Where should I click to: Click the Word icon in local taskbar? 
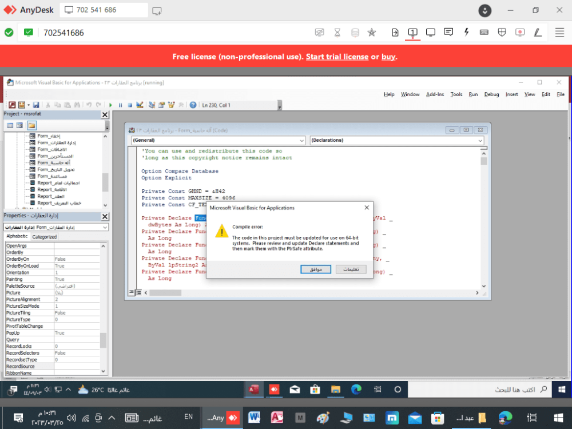coord(254,418)
